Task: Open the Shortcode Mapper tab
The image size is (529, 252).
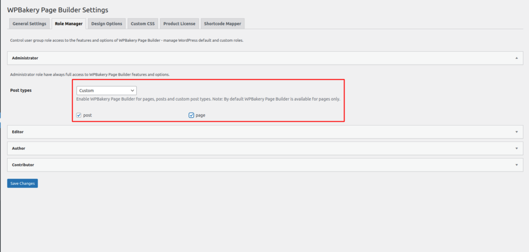Action: [222, 24]
